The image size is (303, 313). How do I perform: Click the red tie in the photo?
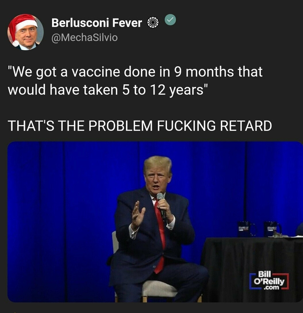click(160, 236)
